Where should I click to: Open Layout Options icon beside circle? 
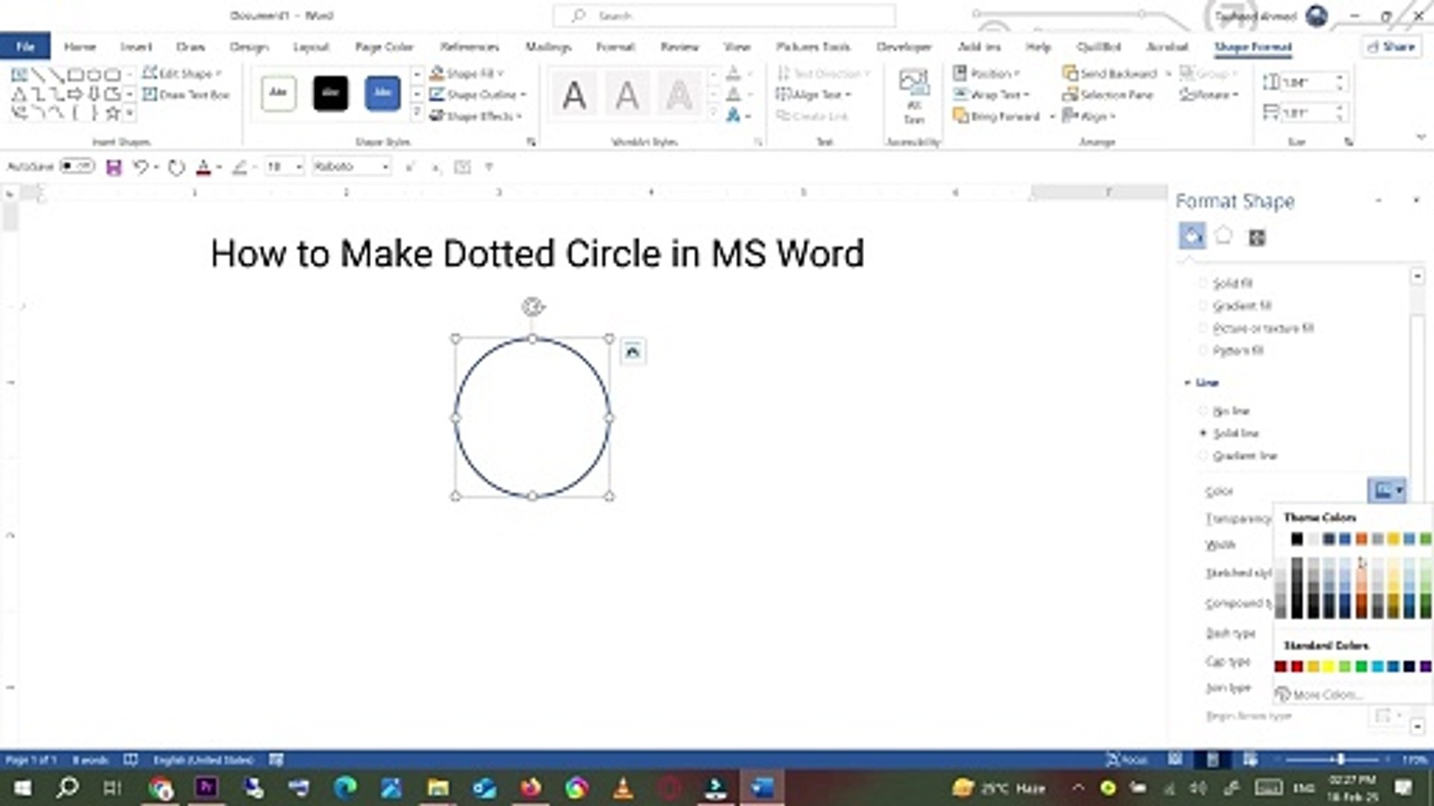click(633, 352)
